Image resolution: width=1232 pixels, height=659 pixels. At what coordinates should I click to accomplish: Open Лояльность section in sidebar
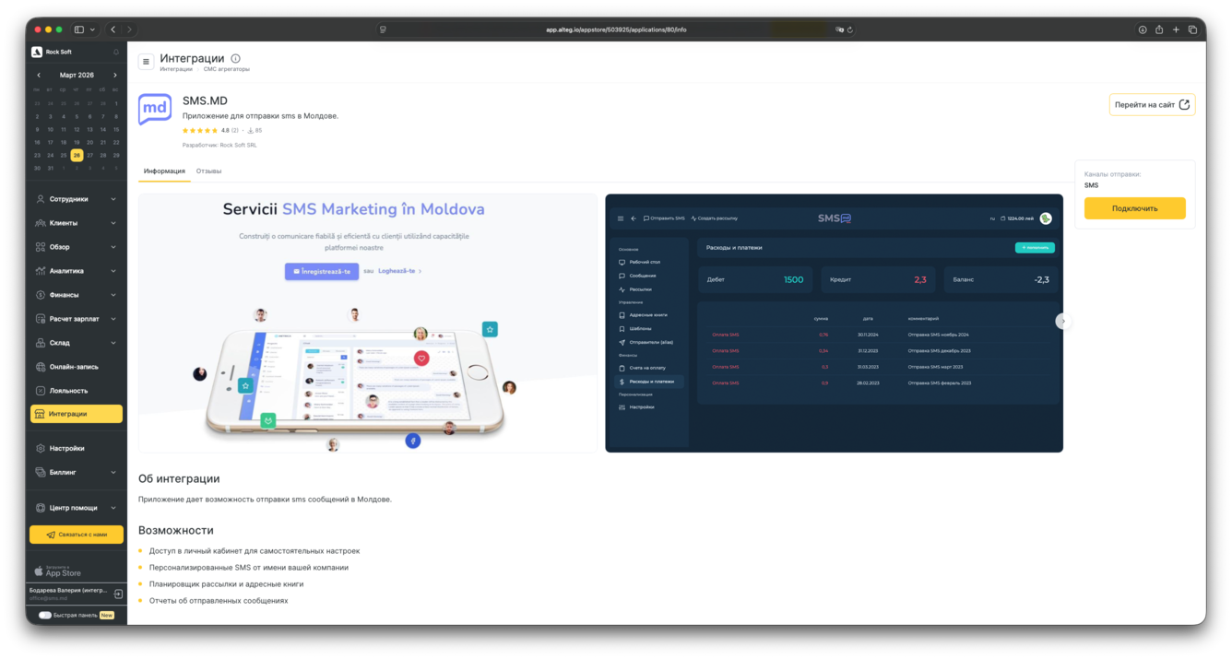[68, 391]
